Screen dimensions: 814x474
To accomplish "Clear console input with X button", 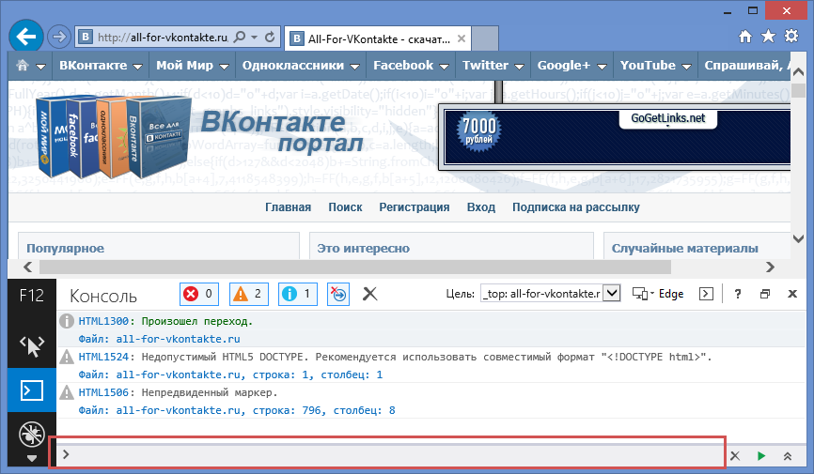I will pyautogui.click(x=735, y=456).
